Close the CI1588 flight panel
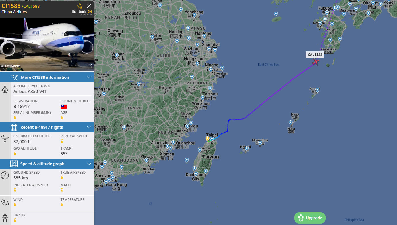The width and height of the screenshot is (397, 225). pos(89,6)
